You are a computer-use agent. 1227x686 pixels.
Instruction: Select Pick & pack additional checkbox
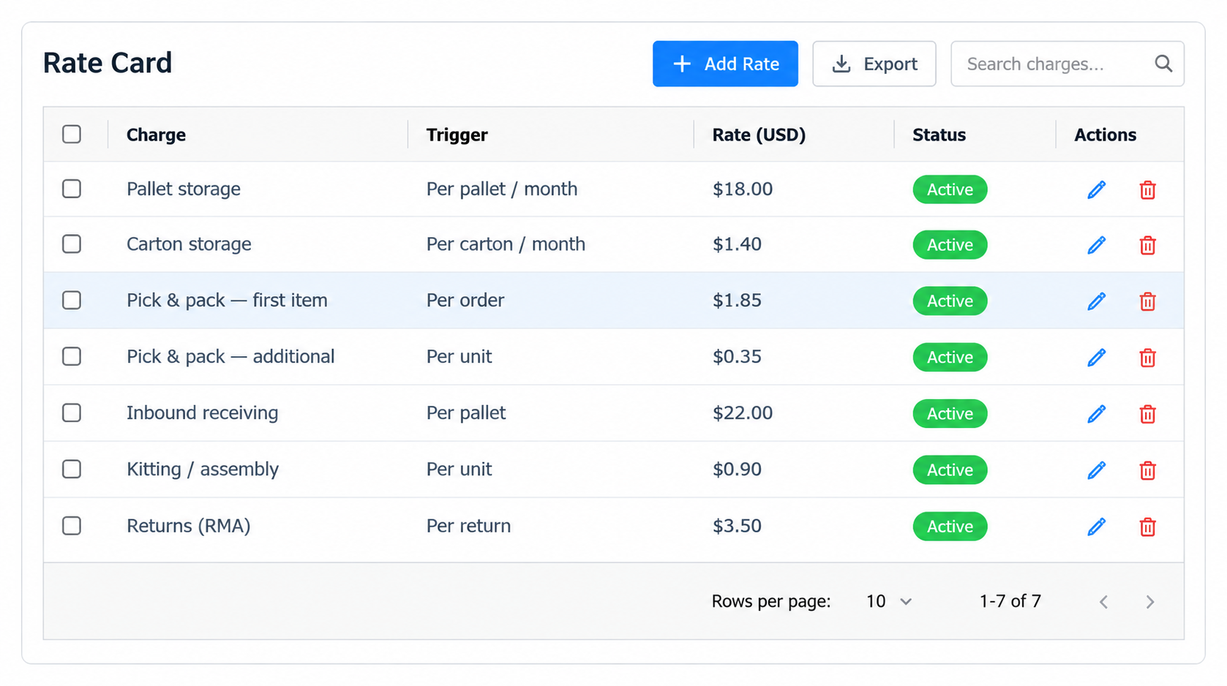tap(72, 356)
